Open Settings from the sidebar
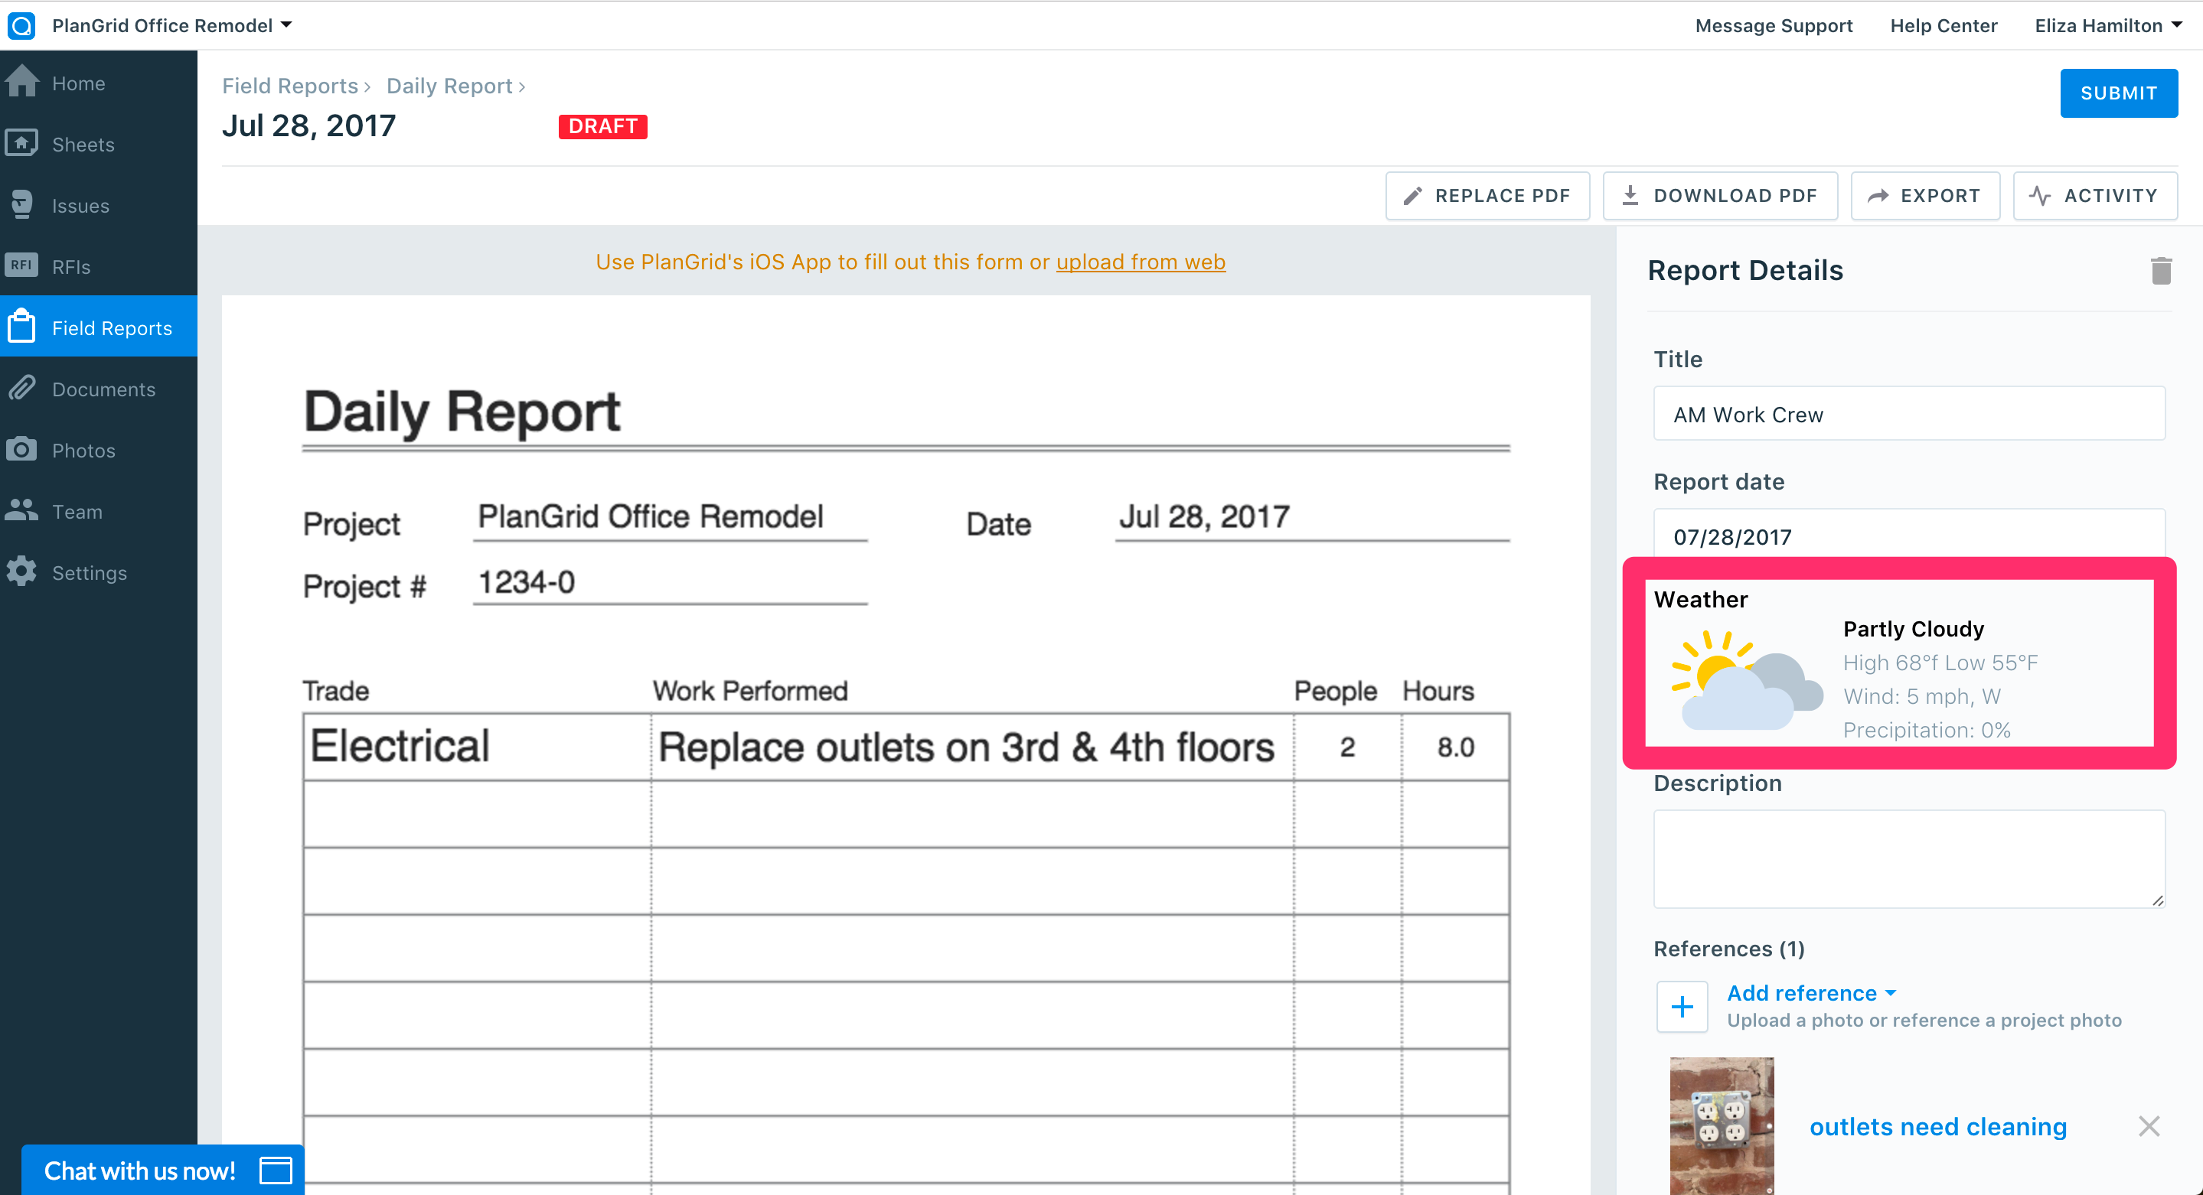 tap(98, 573)
